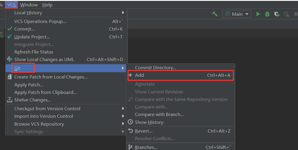Screen dimensions: 298x150
Task: Expand the Git submenu arrow
Action: [x=123, y=68]
